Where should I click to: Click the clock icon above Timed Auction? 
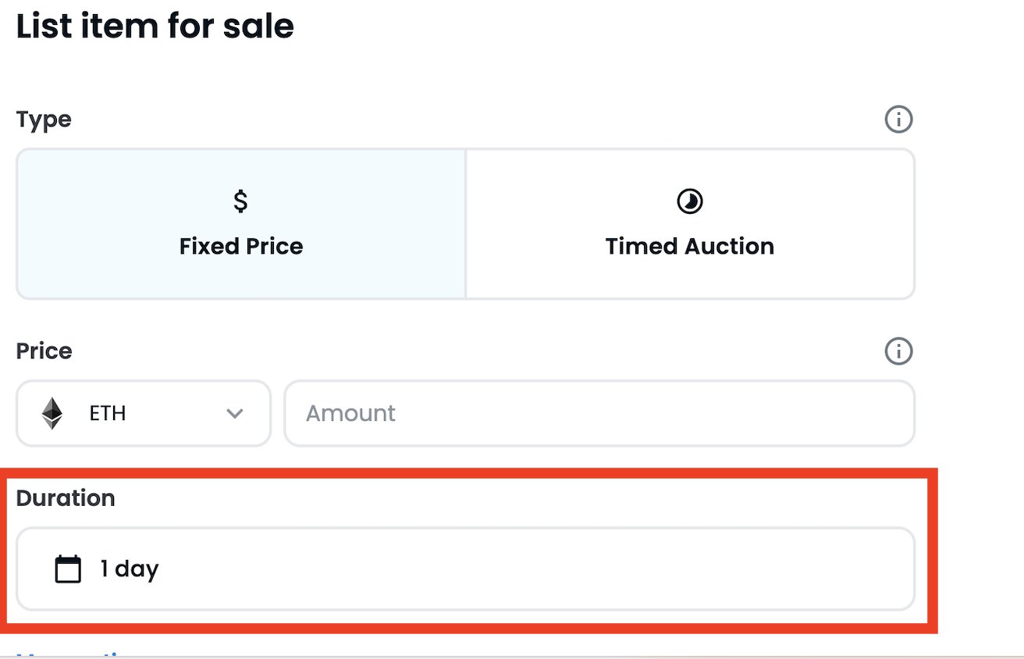[x=689, y=201]
